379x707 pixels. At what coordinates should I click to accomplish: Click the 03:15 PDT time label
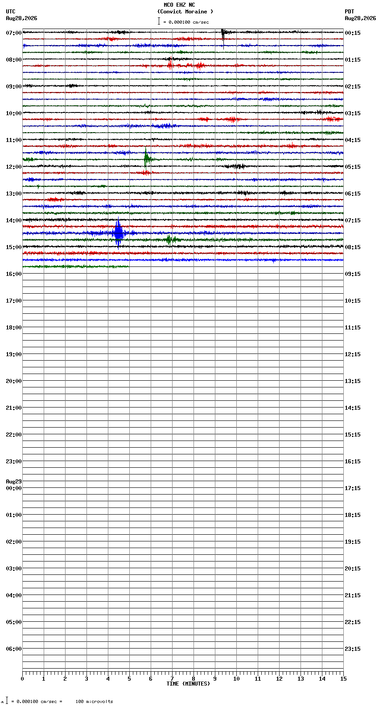point(353,113)
